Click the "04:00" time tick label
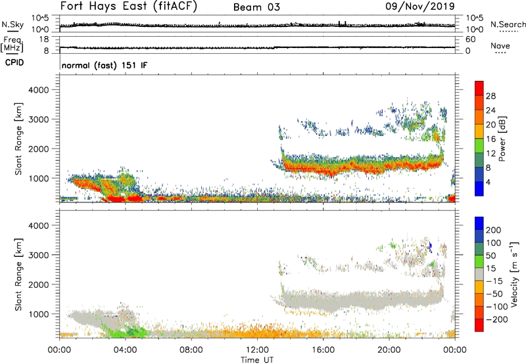The image size is (526, 364). (126, 350)
